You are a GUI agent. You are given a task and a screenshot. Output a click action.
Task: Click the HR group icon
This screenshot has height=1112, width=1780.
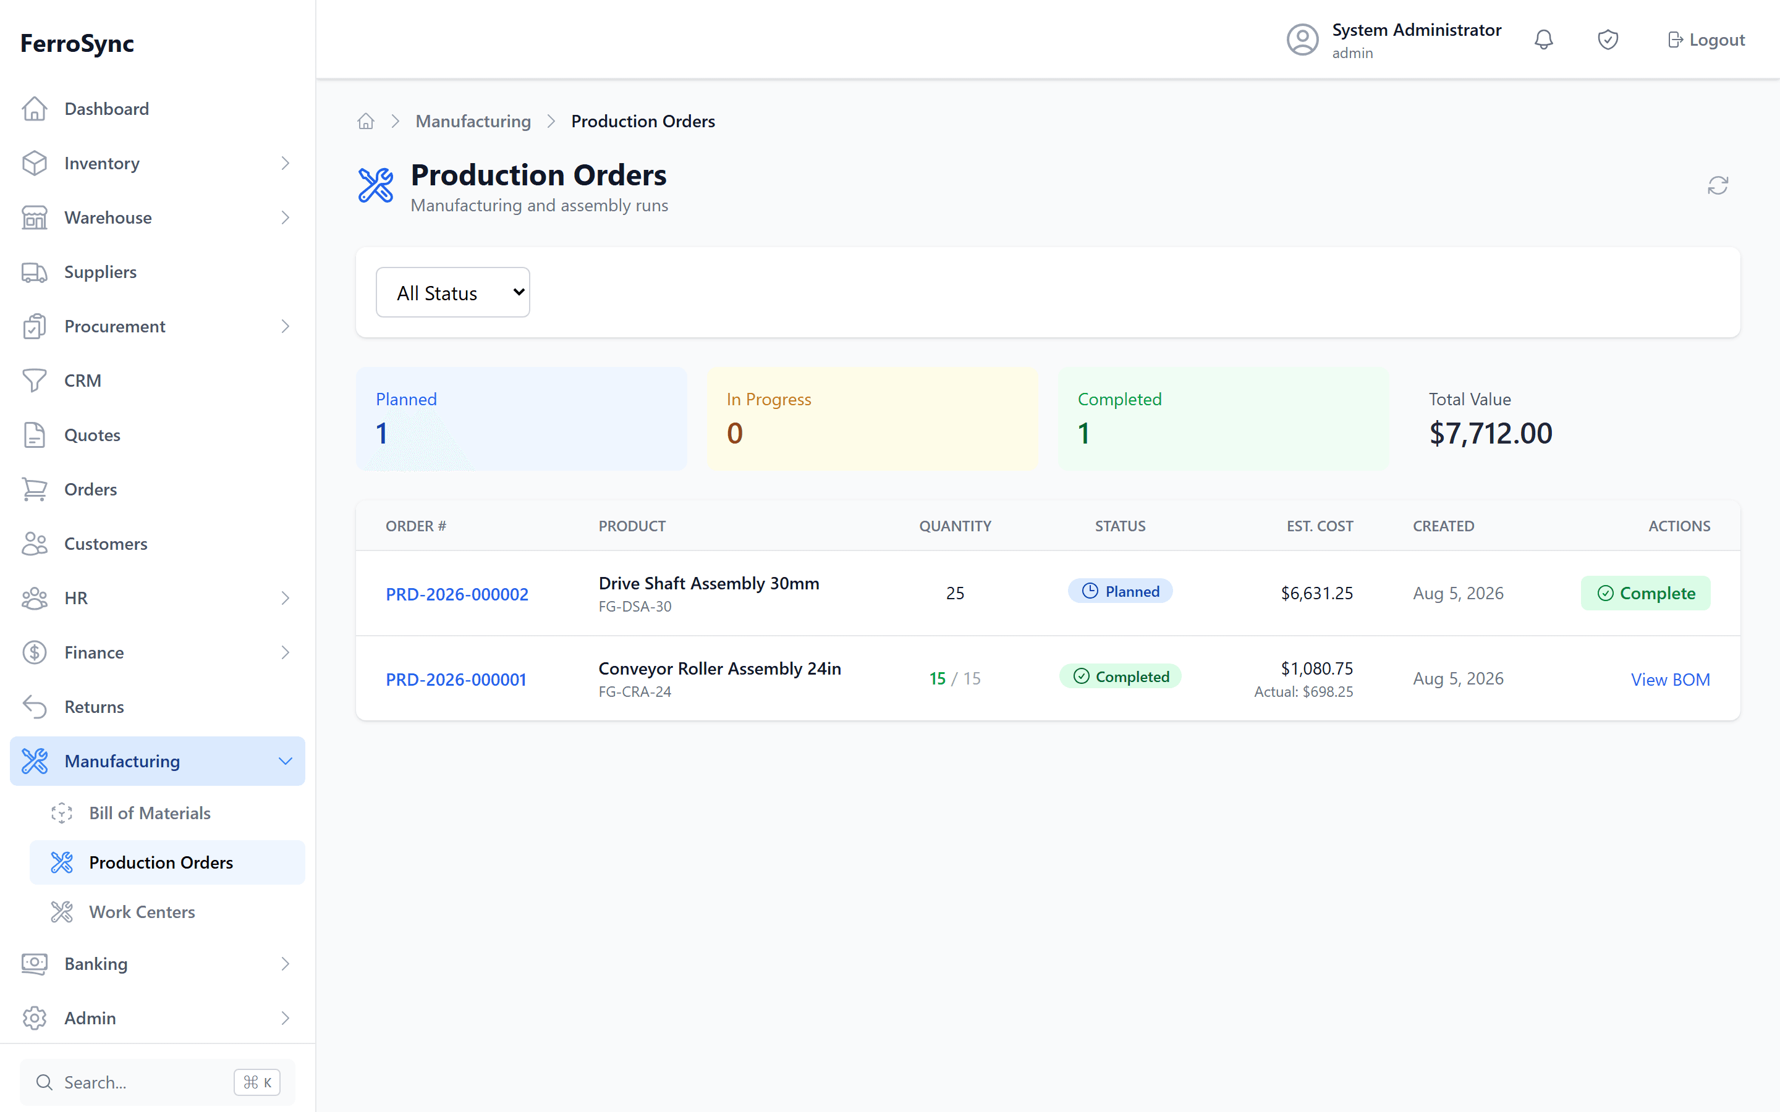click(35, 599)
